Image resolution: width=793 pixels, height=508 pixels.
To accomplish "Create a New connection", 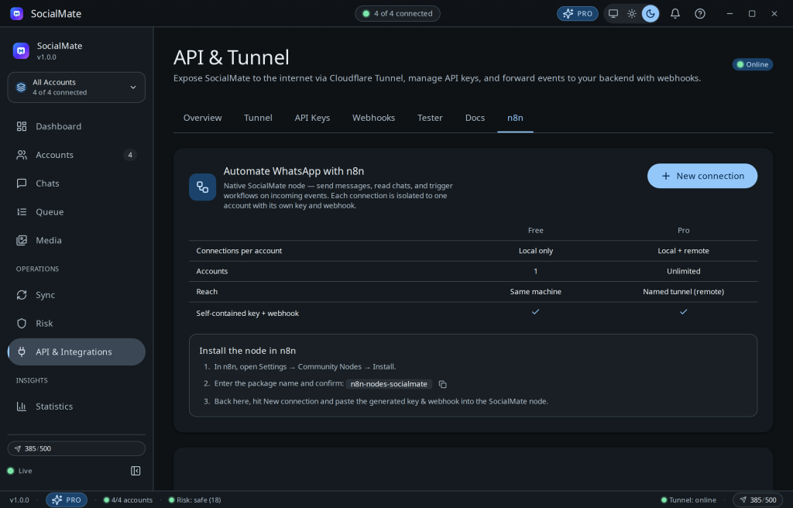I will [702, 176].
